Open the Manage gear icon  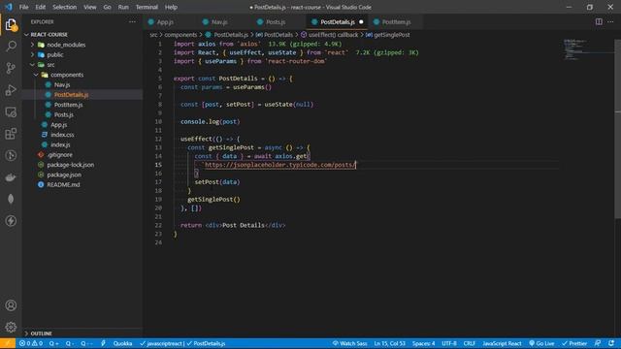coord(11,327)
